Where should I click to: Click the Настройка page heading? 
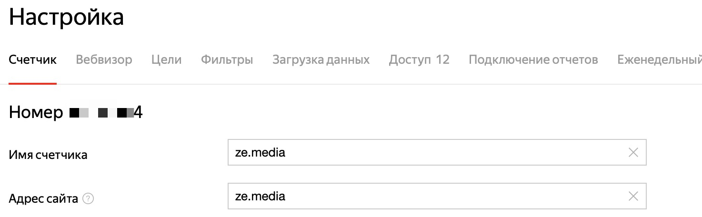66,18
